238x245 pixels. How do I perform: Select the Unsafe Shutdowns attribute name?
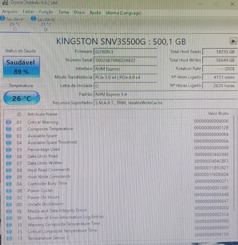(x=46, y=204)
